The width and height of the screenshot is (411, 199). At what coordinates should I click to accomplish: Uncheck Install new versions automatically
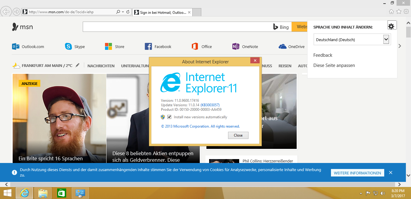click(169, 117)
